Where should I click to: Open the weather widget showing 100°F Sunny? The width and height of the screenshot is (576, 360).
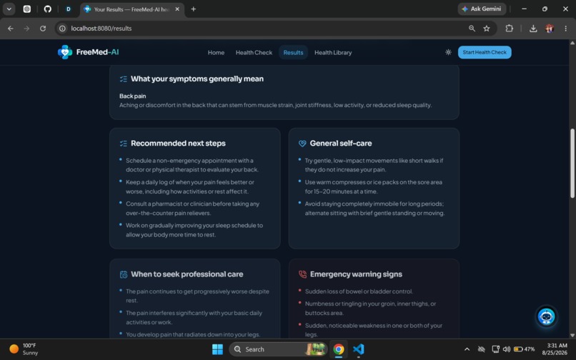click(x=24, y=349)
